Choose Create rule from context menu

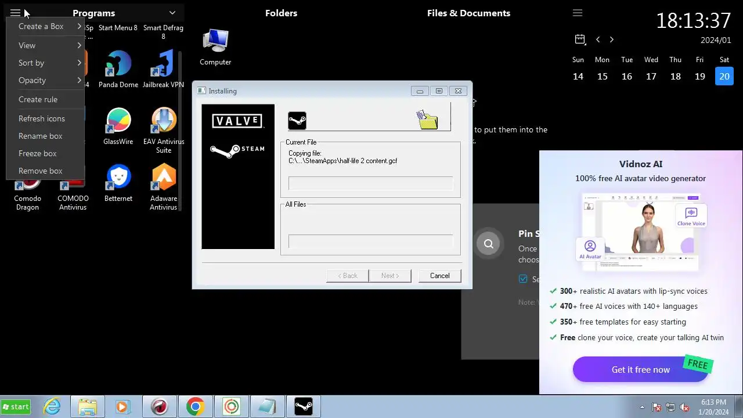click(x=45, y=99)
